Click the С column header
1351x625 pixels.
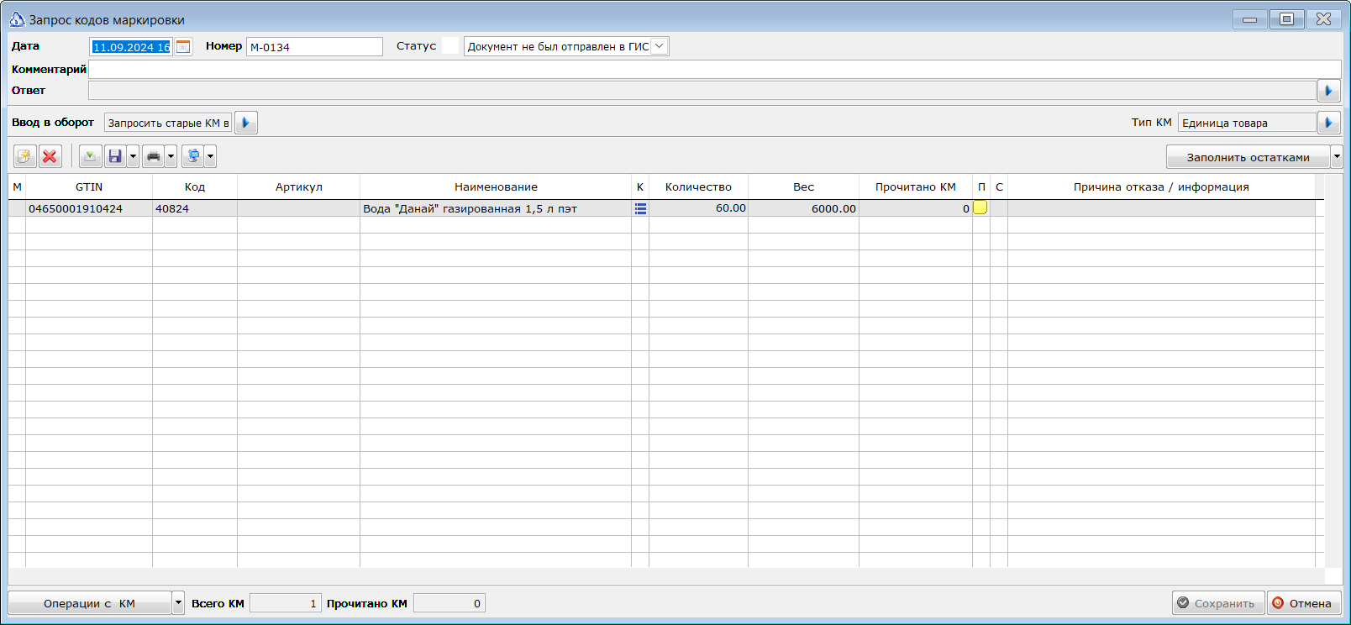(999, 186)
